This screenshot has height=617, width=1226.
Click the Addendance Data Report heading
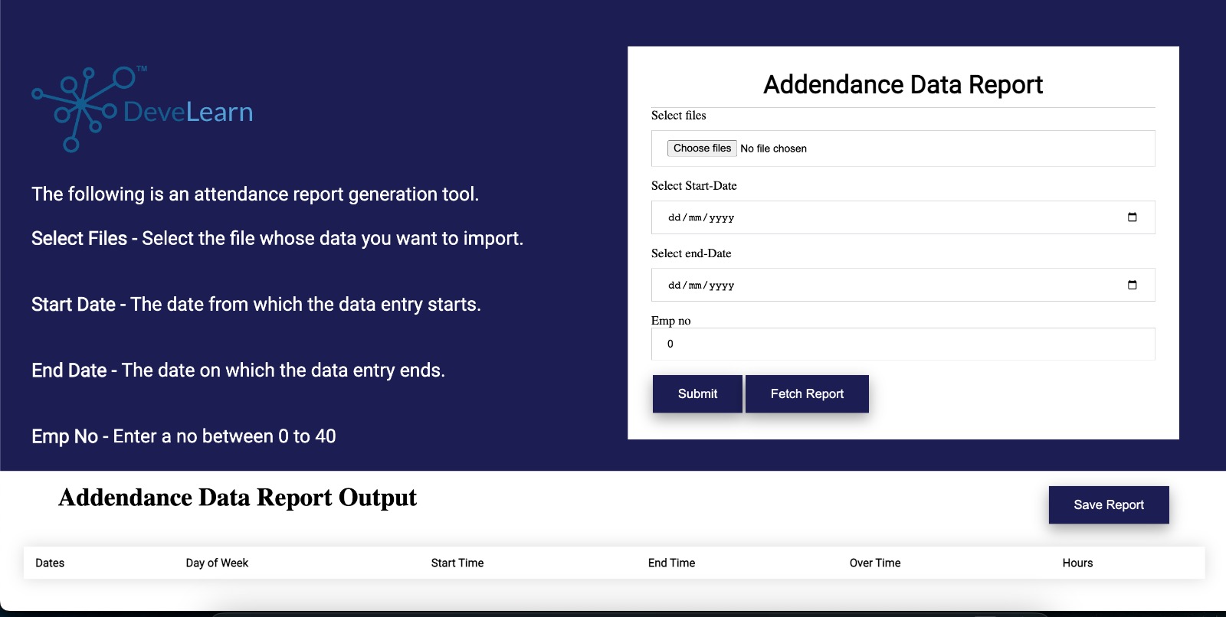(903, 84)
